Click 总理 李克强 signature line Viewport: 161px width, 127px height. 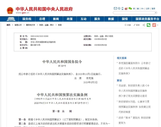84,78
